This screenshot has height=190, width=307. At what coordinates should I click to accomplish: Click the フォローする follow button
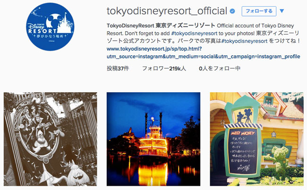(x=259, y=11)
